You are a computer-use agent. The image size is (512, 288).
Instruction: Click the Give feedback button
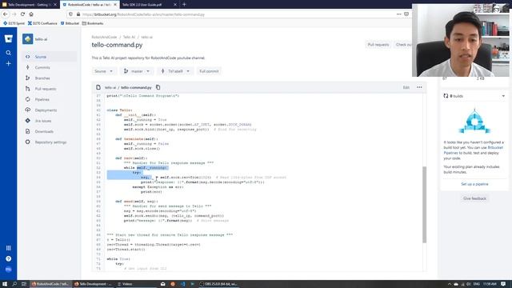(x=474, y=198)
